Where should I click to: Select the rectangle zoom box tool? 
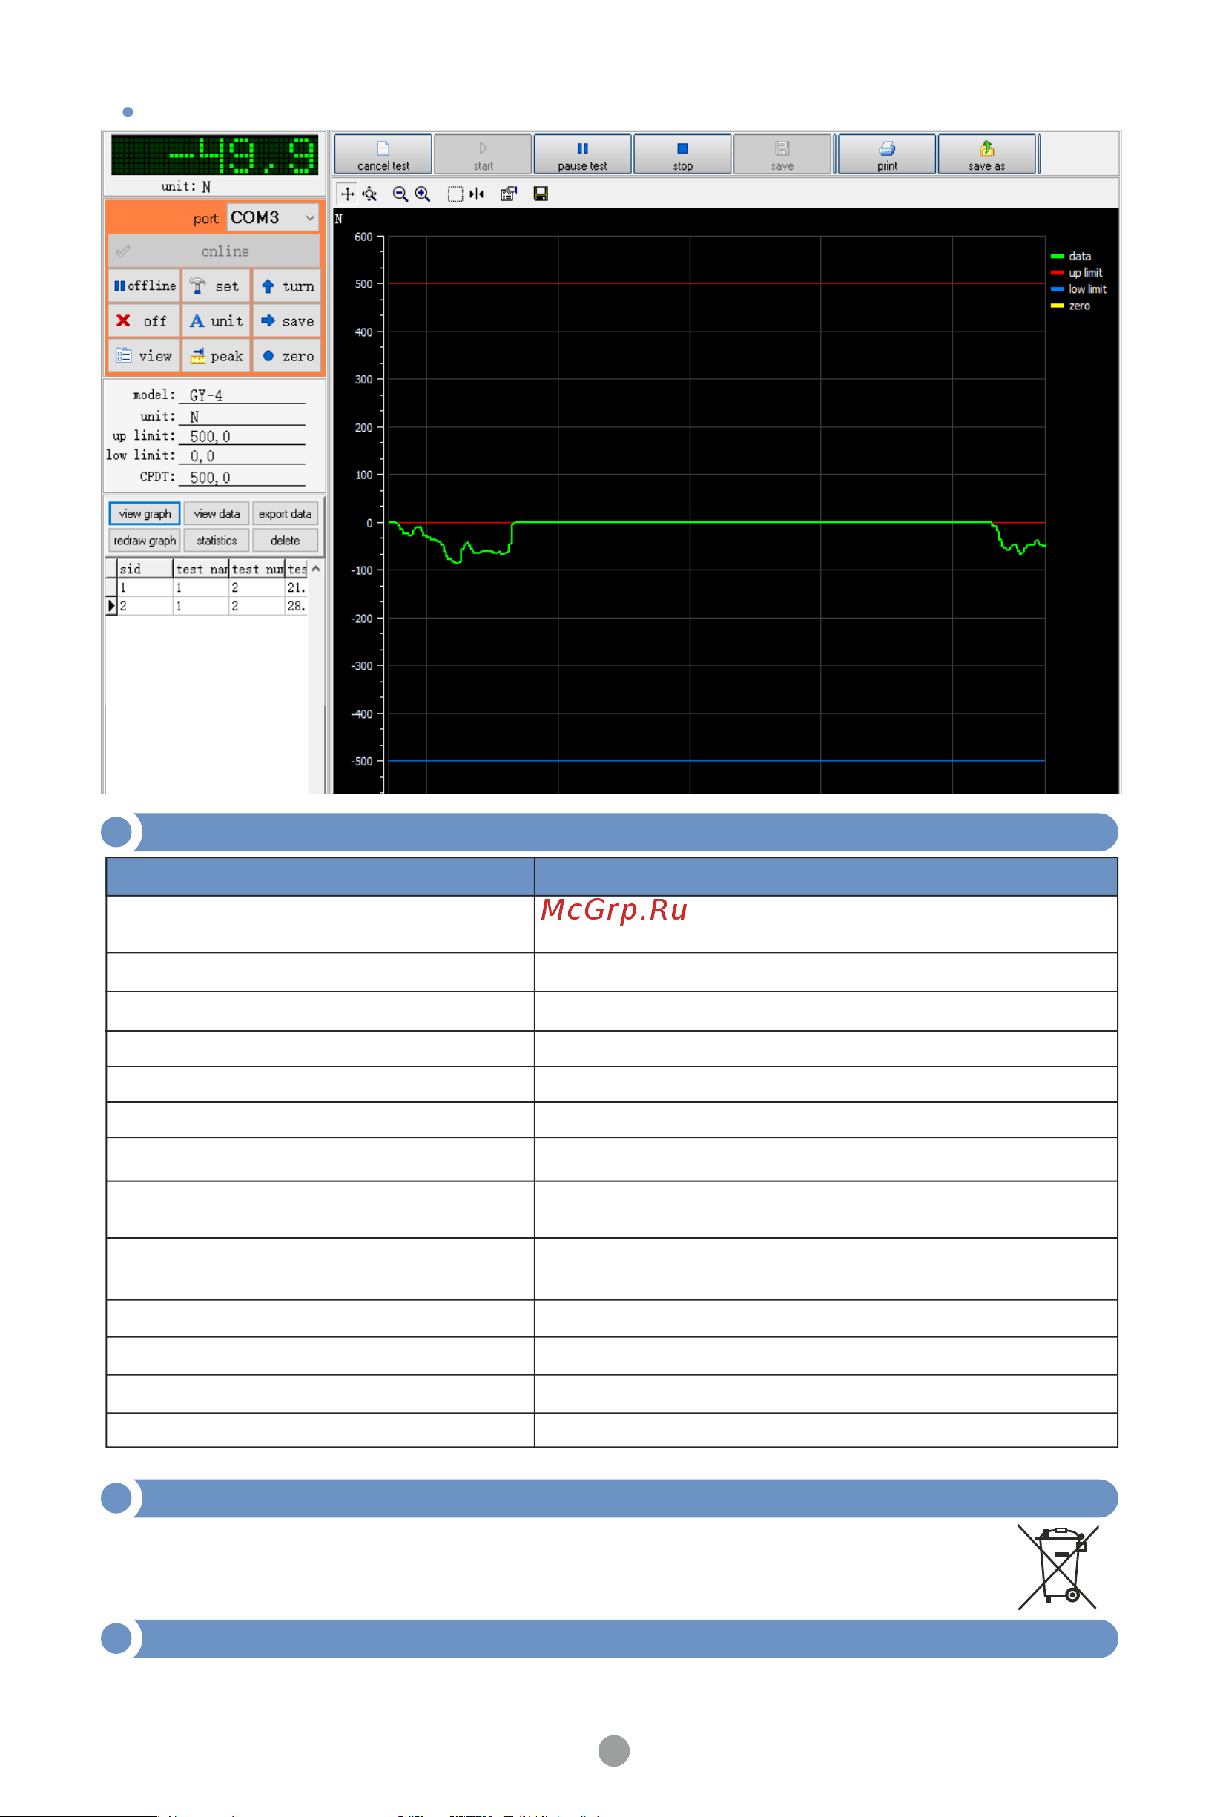455,194
